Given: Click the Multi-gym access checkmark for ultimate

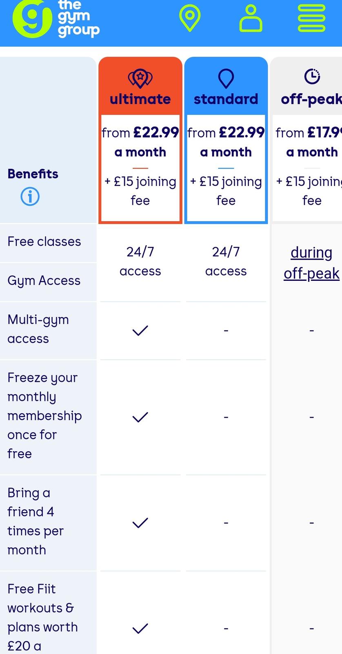Looking at the screenshot, I should coord(140,330).
